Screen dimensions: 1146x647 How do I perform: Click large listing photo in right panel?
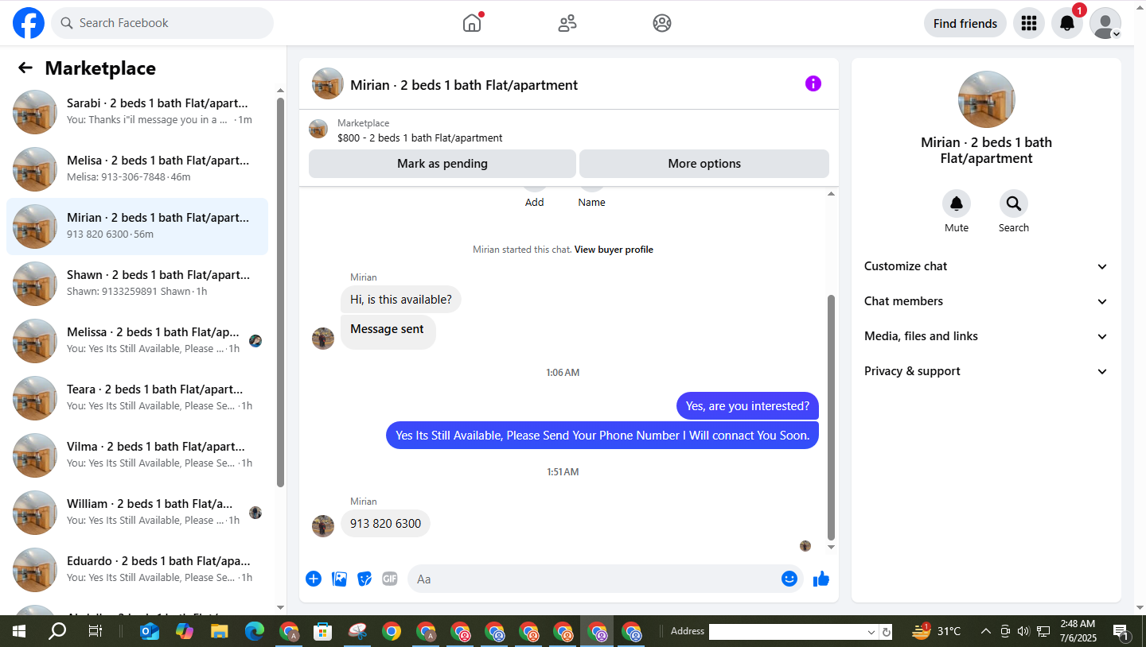(987, 99)
